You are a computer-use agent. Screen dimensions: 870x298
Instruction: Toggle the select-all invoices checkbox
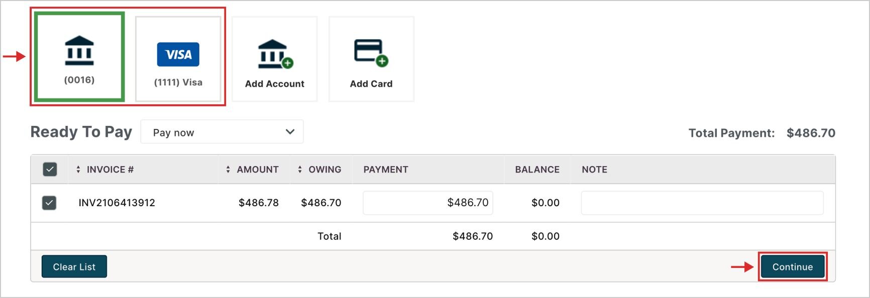tap(50, 170)
